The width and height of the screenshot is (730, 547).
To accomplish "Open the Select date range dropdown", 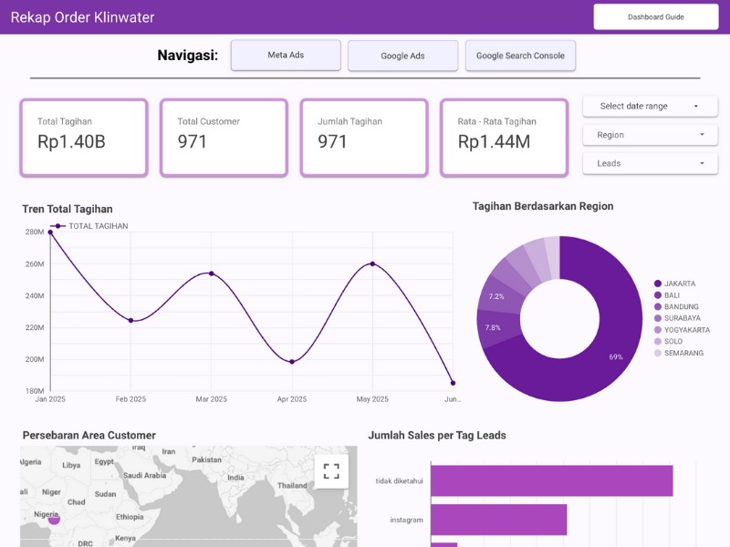I will click(650, 107).
